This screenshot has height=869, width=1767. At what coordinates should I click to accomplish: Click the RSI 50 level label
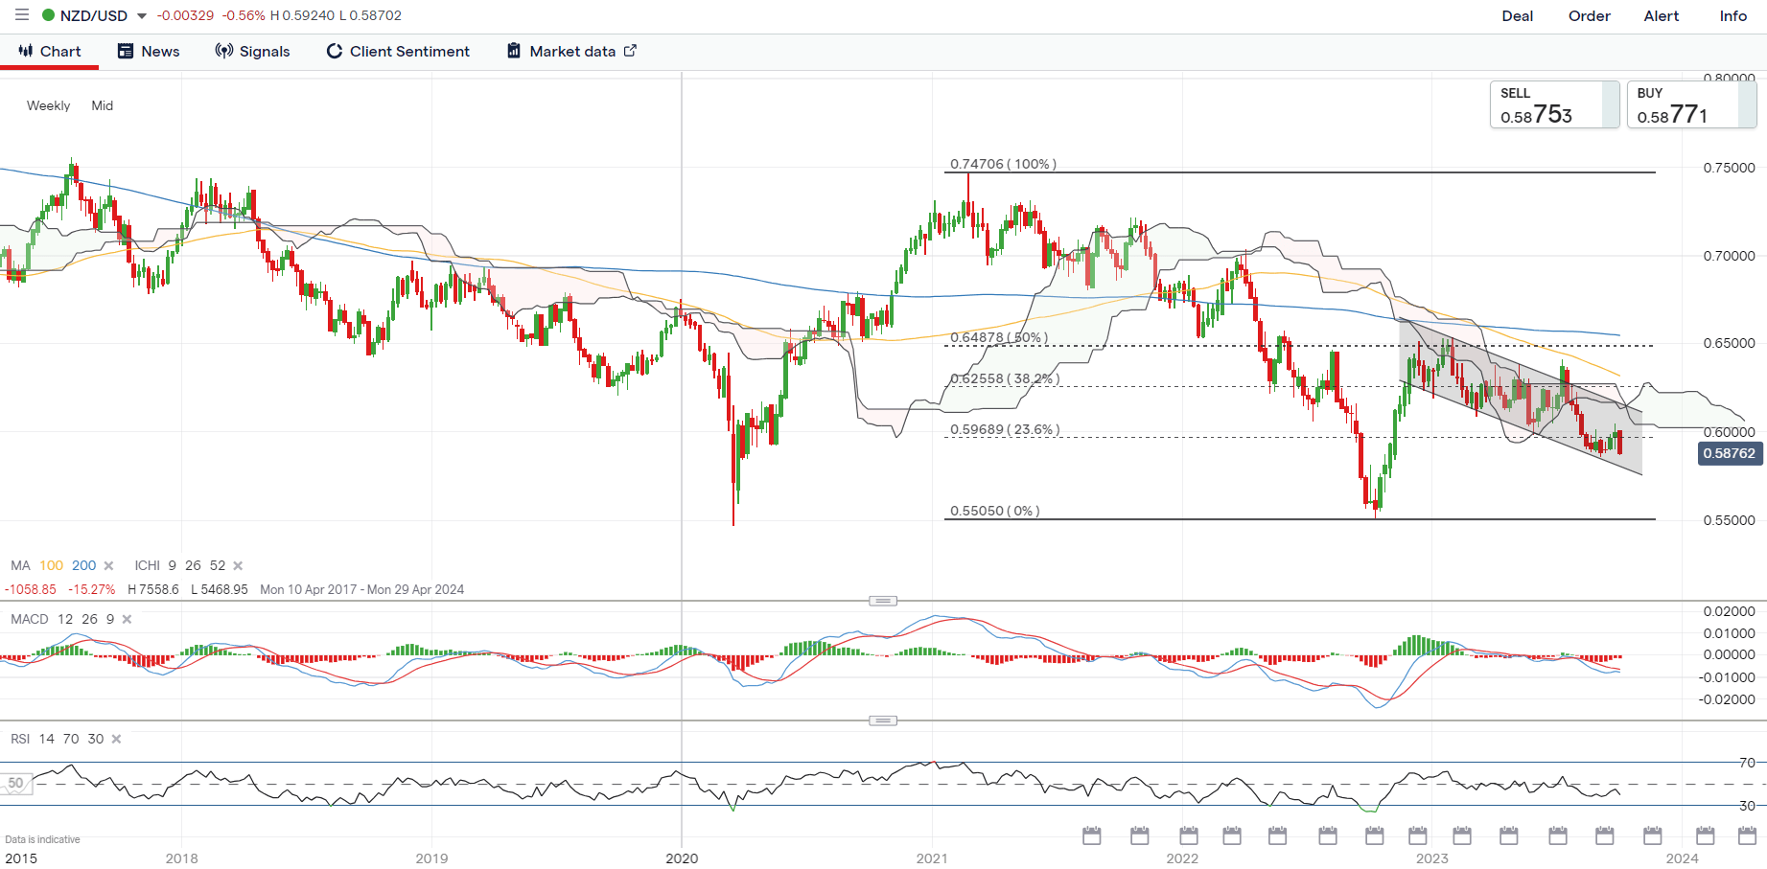[x=15, y=784]
